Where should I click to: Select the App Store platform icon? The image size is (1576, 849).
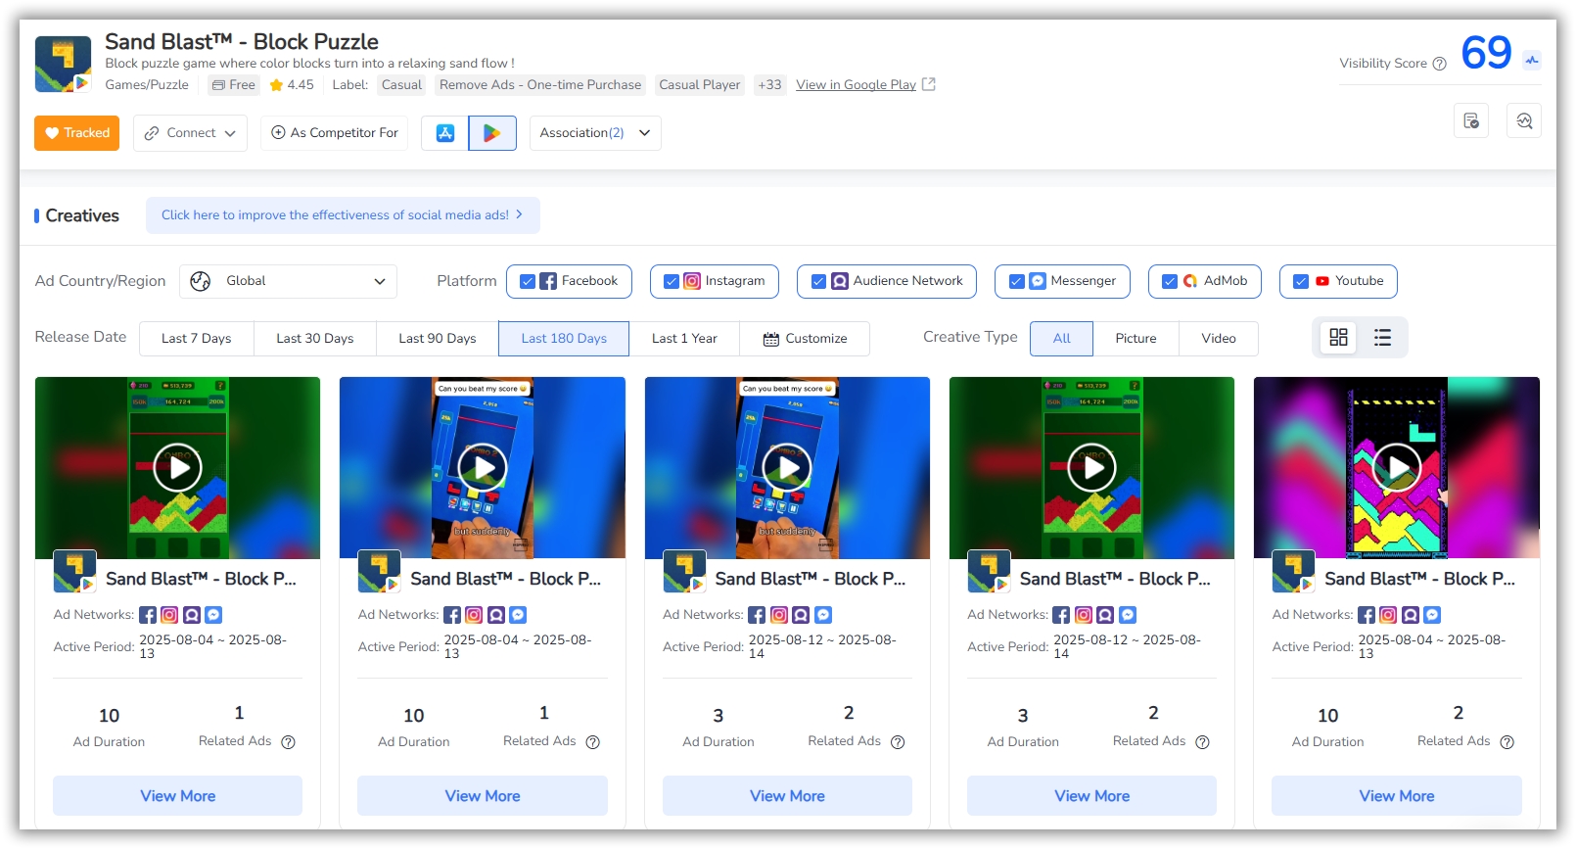pos(445,133)
